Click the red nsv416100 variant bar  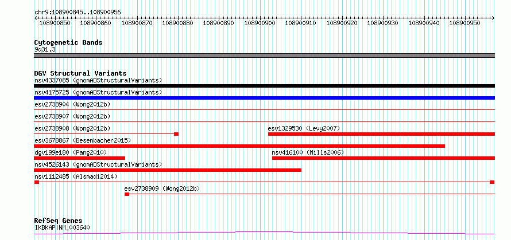point(384,158)
